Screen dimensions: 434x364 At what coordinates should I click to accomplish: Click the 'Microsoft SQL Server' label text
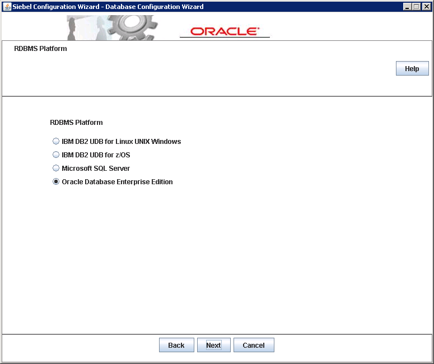pyautogui.click(x=96, y=169)
